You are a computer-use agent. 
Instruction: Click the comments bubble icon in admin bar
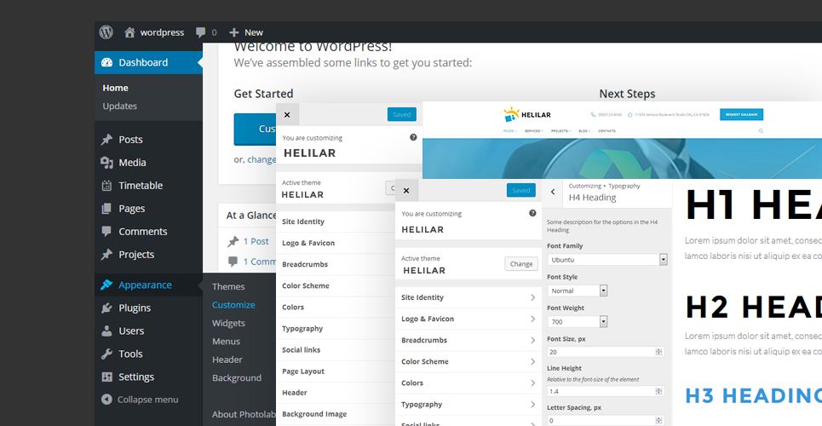(x=200, y=32)
